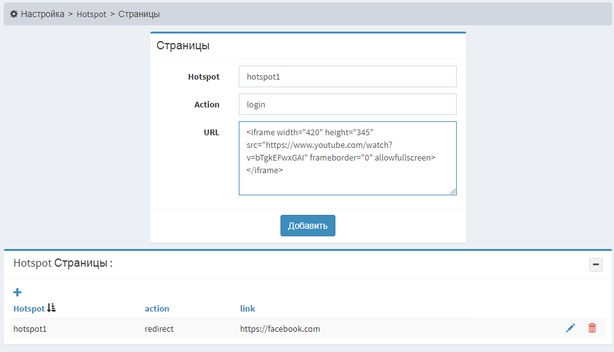Go to the Hotspot breadcrumb item
This screenshot has height=352, width=614.
(92, 13)
